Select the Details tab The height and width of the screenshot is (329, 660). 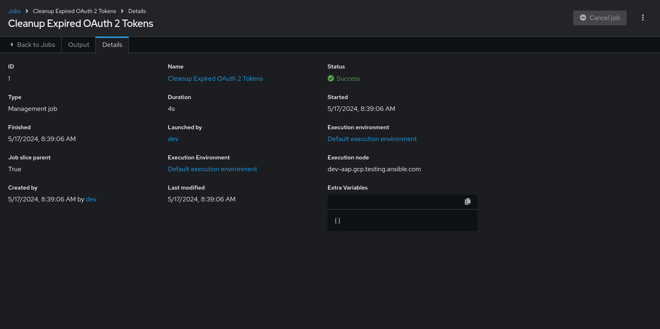(x=112, y=45)
